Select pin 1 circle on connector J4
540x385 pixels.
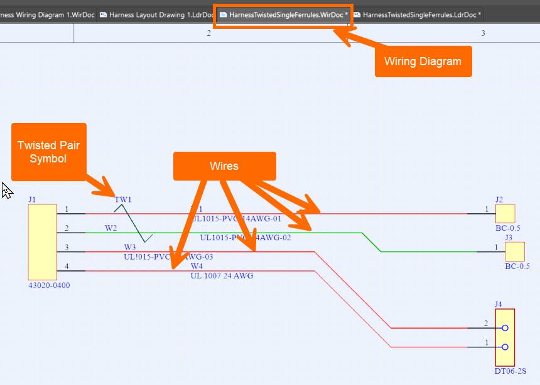point(505,347)
